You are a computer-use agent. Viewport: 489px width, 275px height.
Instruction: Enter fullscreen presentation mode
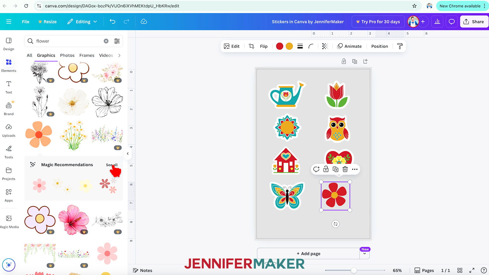point(472,270)
